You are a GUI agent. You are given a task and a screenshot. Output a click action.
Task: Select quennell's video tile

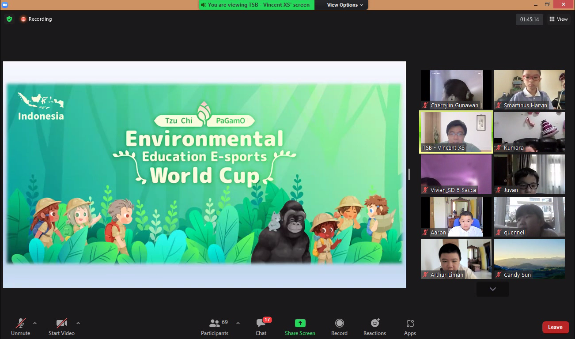pyautogui.click(x=530, y=217)
